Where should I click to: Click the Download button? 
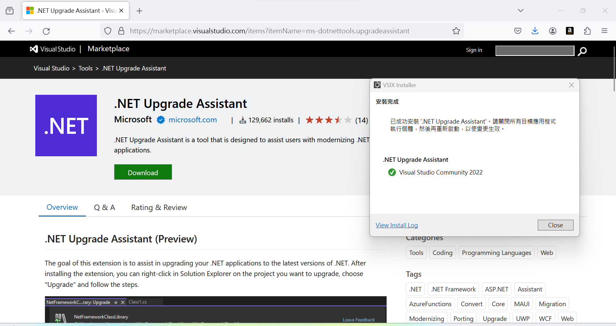pos(143,172)
